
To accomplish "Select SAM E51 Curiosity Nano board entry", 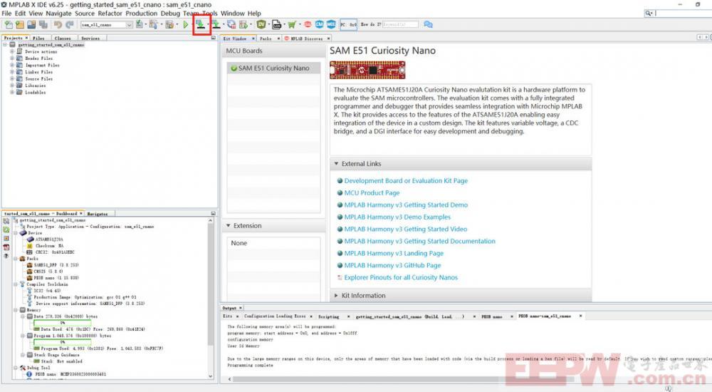I will 273,68.
